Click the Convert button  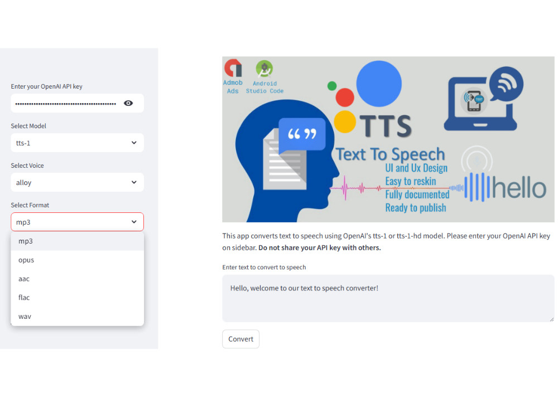click(x=240, y=339)
